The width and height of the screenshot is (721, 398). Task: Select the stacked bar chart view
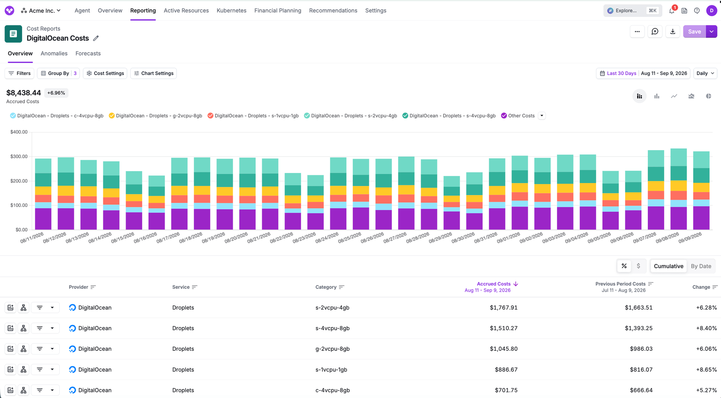pyautogui.click(x=639, y=96)
